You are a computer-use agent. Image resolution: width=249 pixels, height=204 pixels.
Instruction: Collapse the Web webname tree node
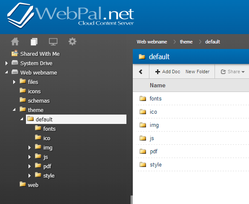pos(6,72)
